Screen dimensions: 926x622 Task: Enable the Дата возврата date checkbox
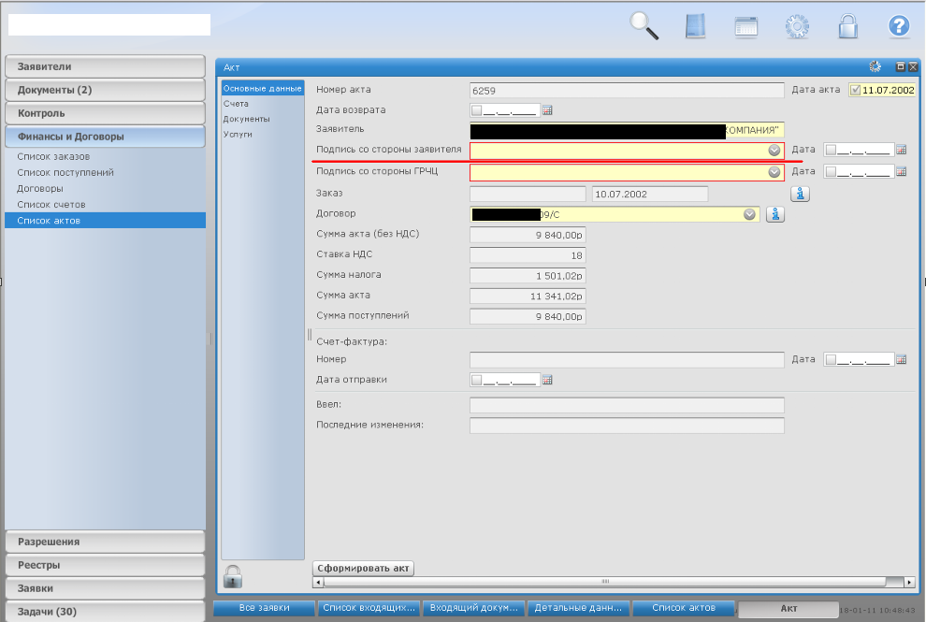[x=477, y=110]
